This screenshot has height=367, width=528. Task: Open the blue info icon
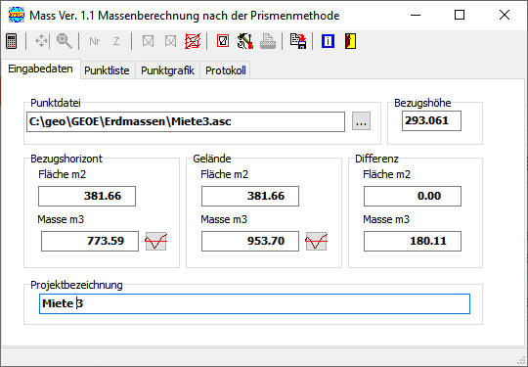point(328,41)
